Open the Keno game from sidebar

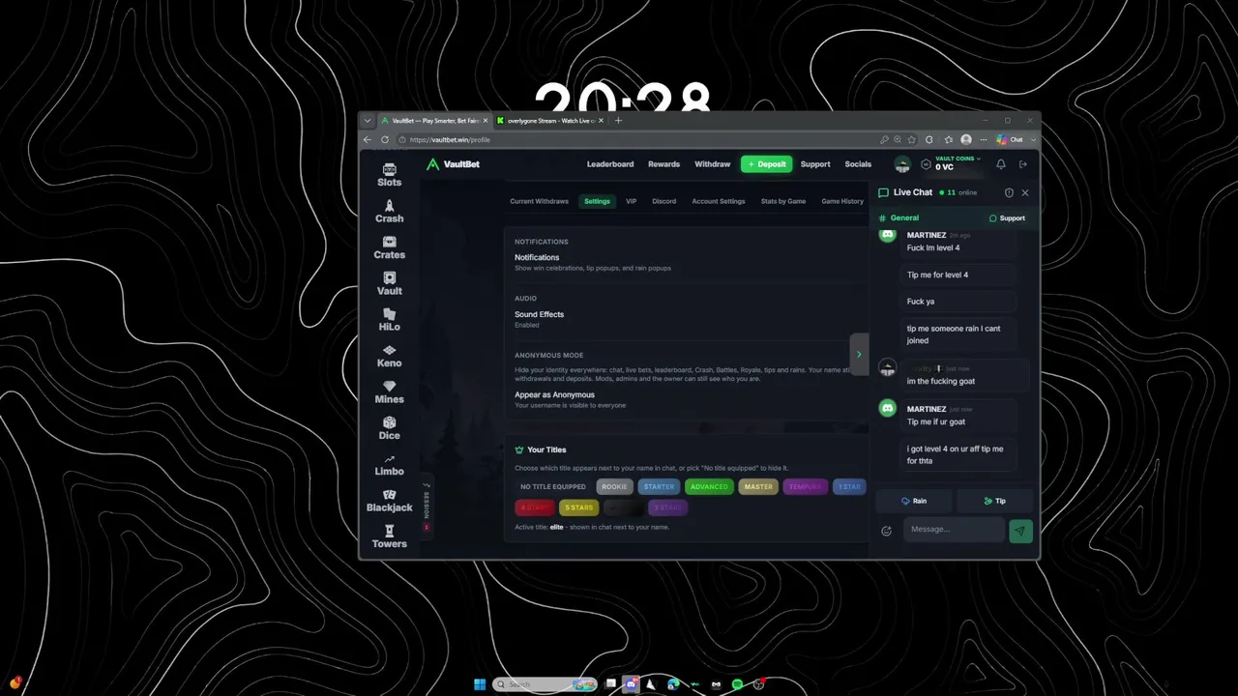(389, 356)
